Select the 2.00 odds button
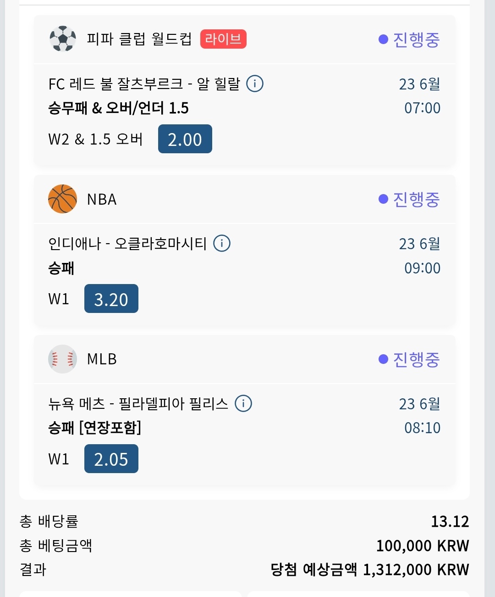Image resolution: width=495 pixels, height=597 pixels. pyautogui.click(x=185, y=139)
